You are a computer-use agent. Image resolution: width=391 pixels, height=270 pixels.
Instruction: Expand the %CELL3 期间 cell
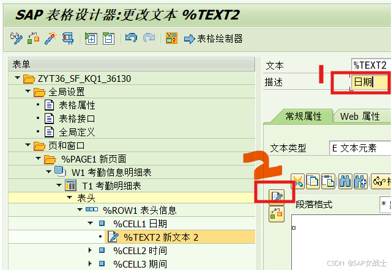[x=91, y=263]
